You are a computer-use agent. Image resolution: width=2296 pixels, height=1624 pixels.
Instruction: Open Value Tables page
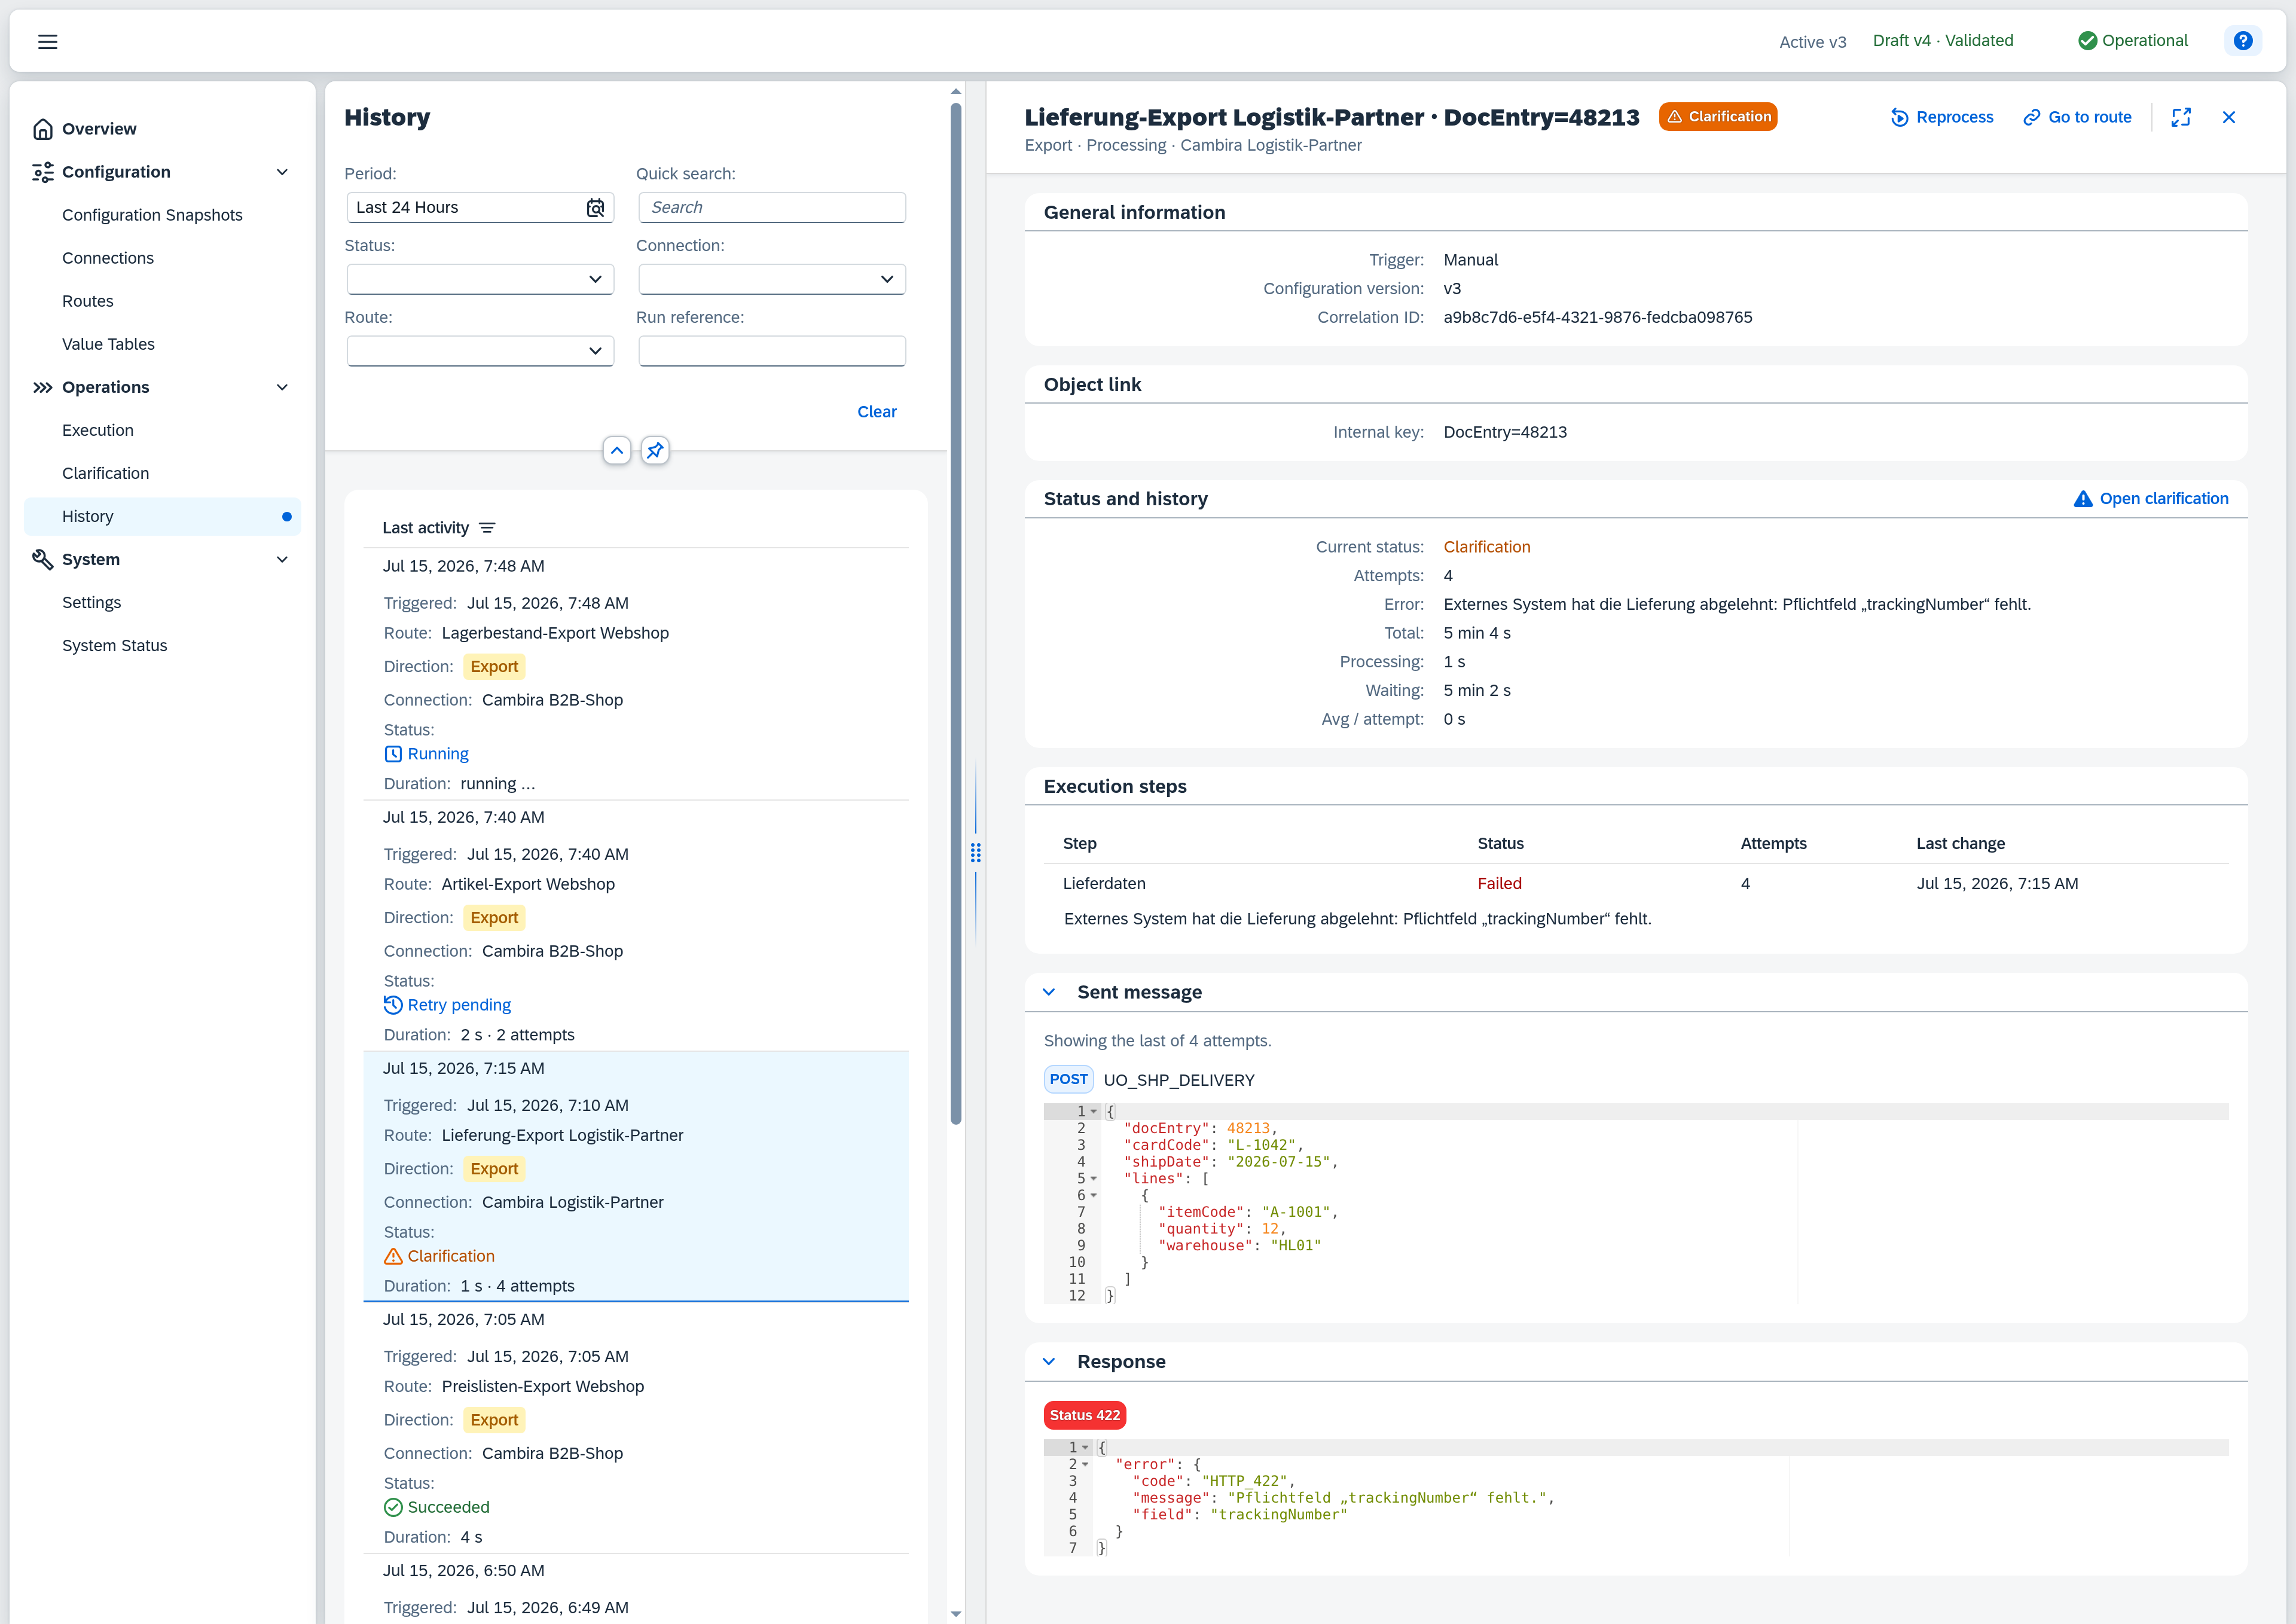click(x=162, y=344)
